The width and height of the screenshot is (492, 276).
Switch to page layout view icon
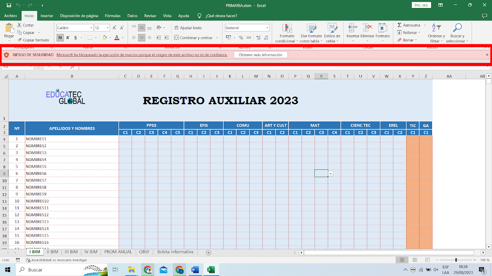coord(414,260)
